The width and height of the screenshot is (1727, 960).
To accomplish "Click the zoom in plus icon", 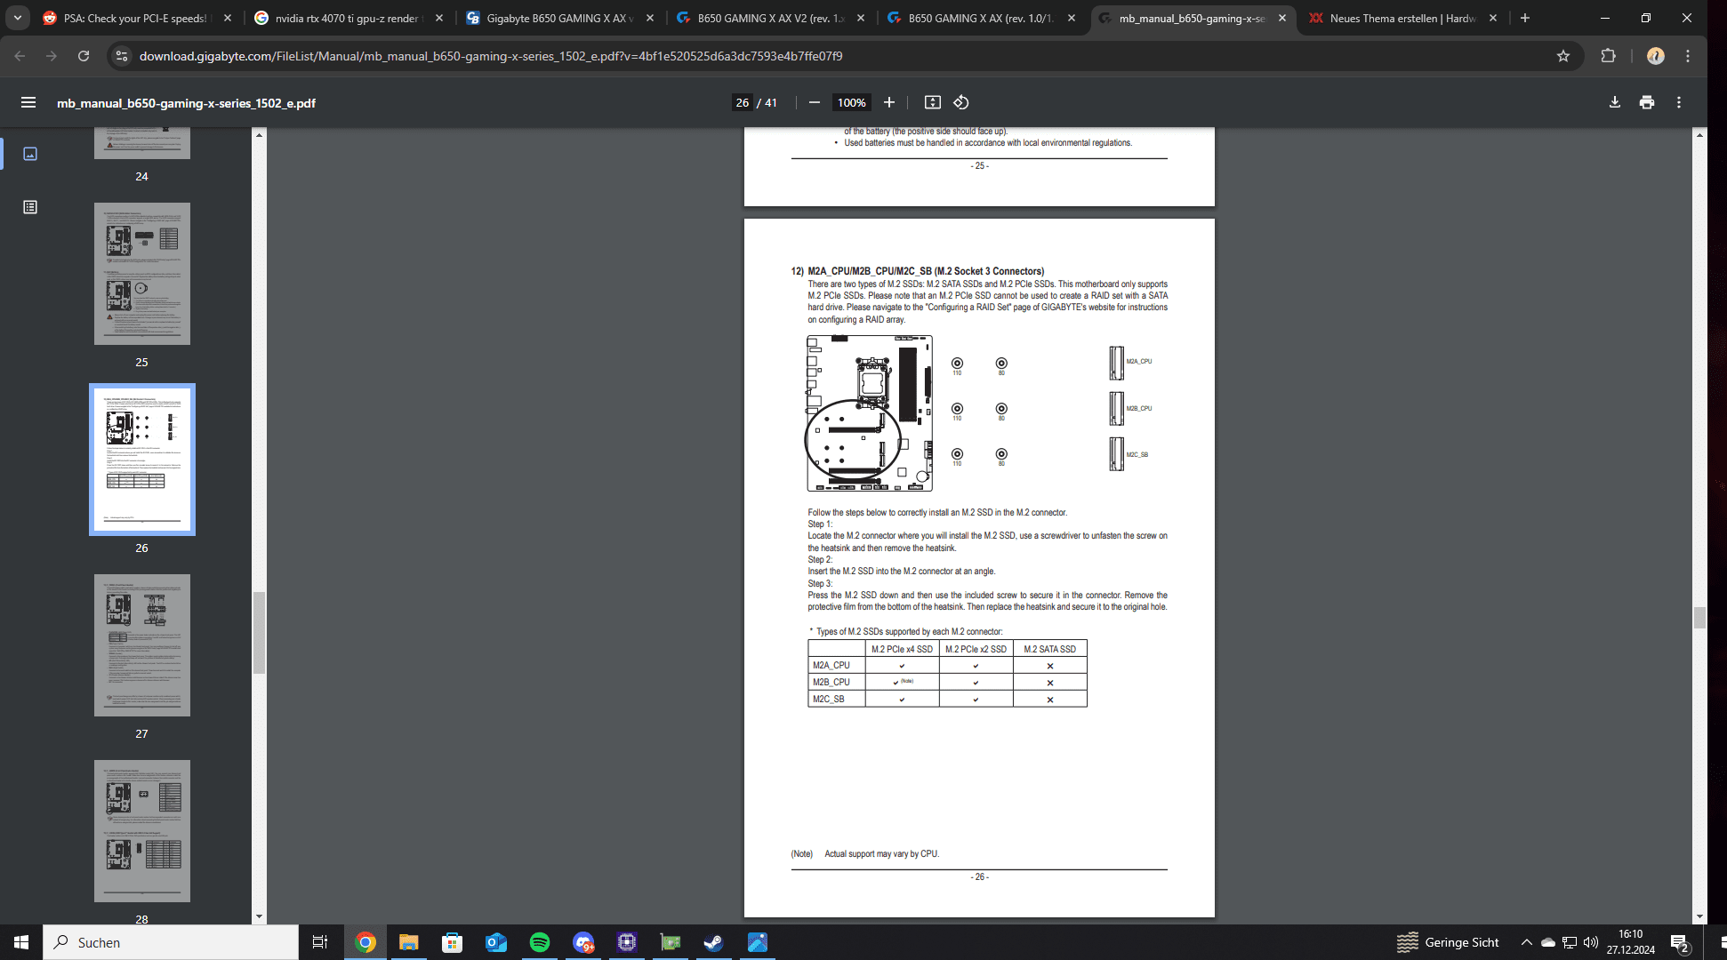I will (888, 102).
